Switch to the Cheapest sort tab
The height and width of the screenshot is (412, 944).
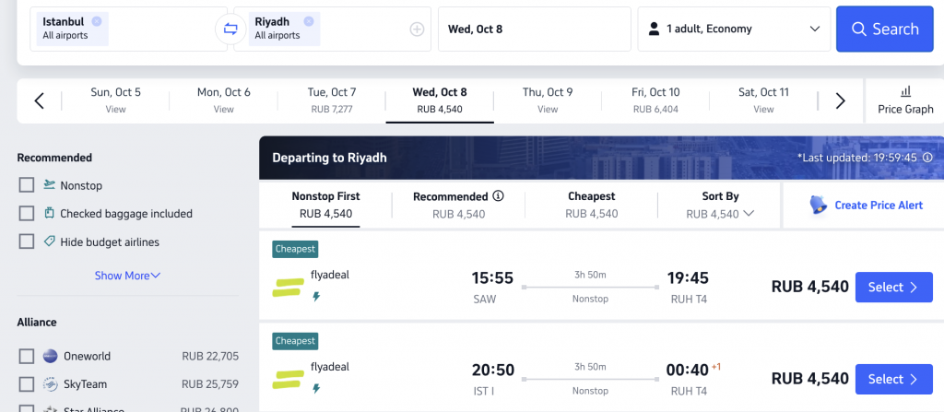point(591,205)
